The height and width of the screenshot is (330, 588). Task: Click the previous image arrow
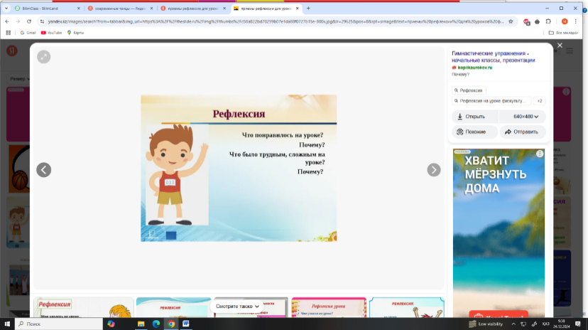coord(43,170)
